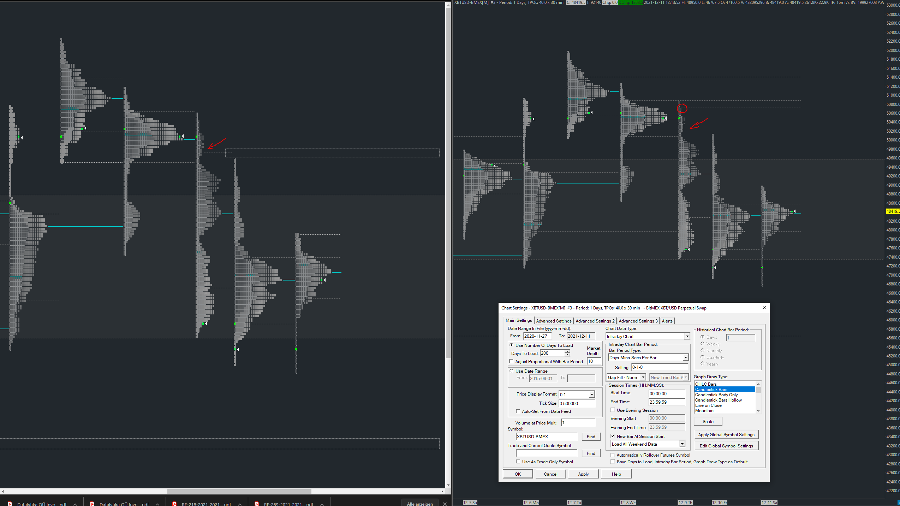Switch to the Advanced Settings 2 tab

(x=595, y=321)
